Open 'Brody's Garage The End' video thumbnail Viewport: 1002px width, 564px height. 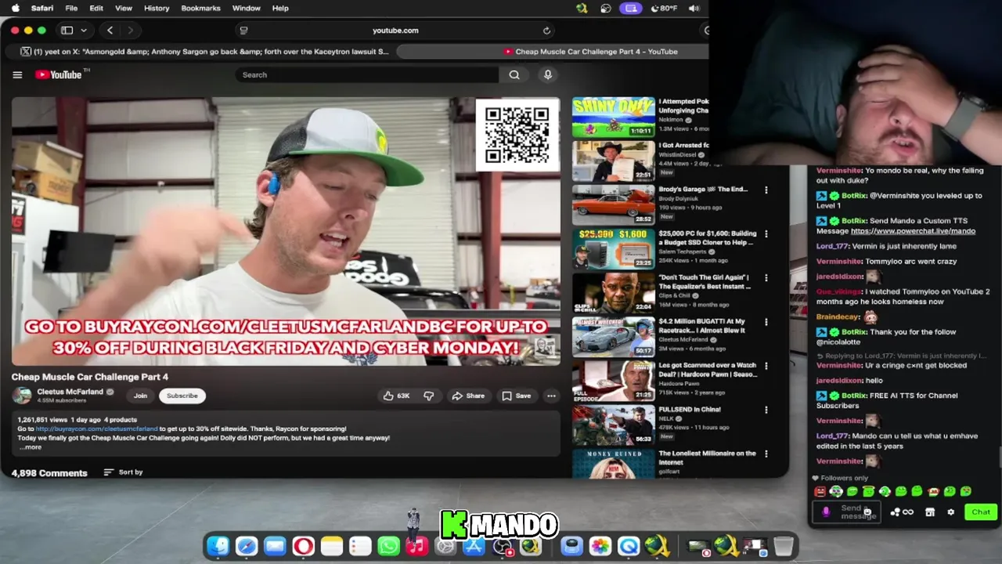tap(613, 204)
